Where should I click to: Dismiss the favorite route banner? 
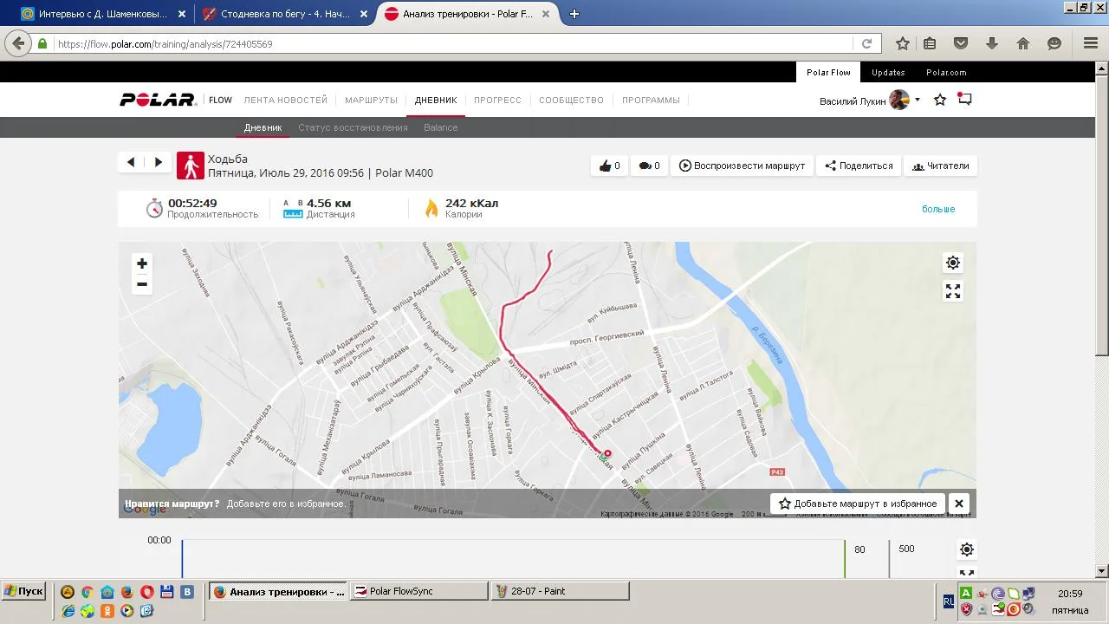click(958, 504)
